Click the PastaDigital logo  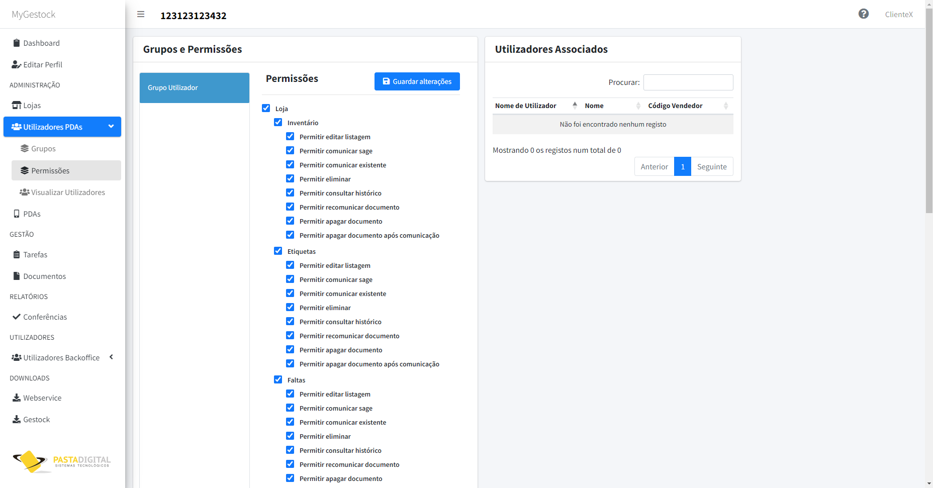[x=61, y=461]
